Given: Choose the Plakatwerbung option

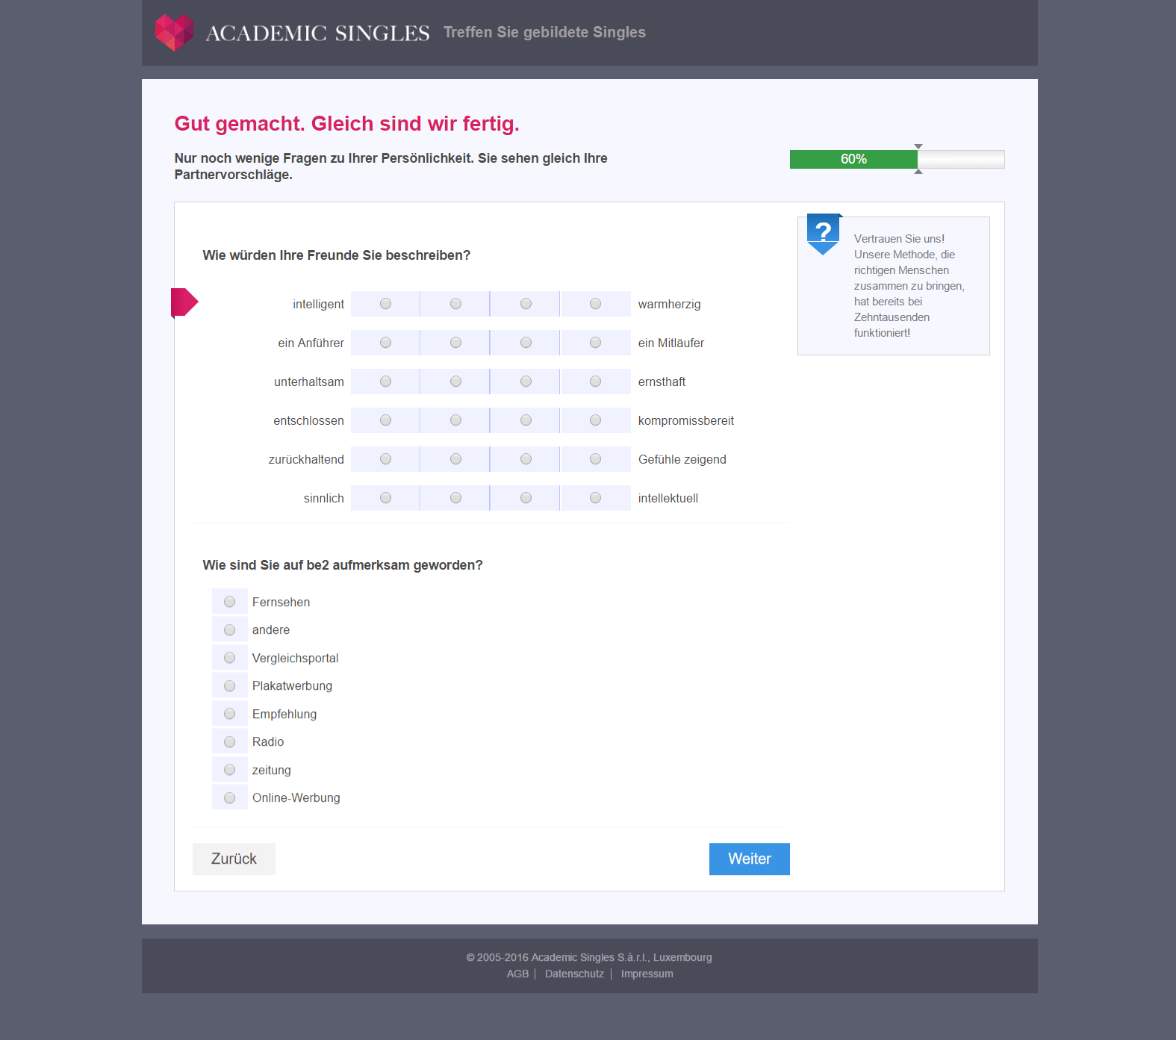Looking at the screenshot, I should tap(229, 686).
